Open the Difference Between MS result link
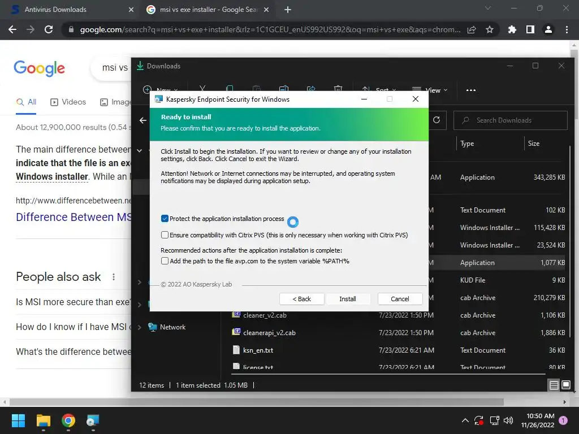The image size is (579, 434). click(x=74, y=217)
